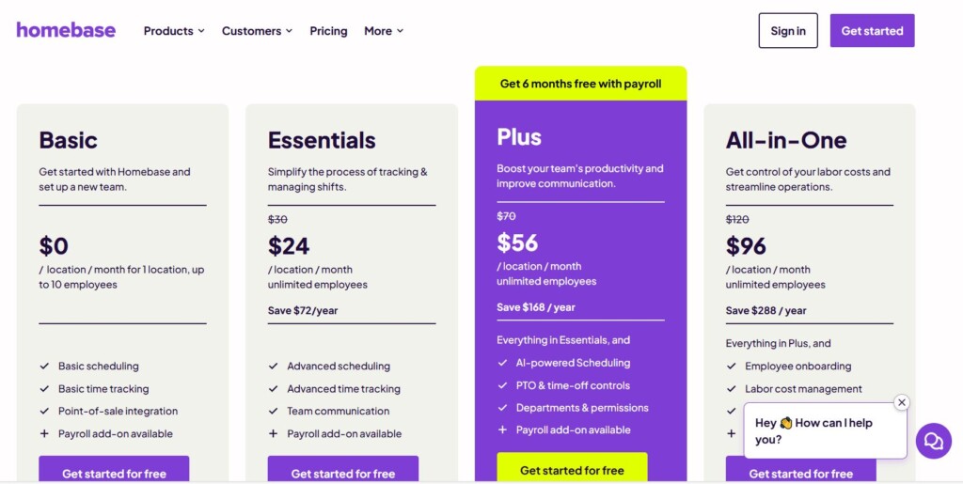Expand the Customers dropdown menu

257,31
